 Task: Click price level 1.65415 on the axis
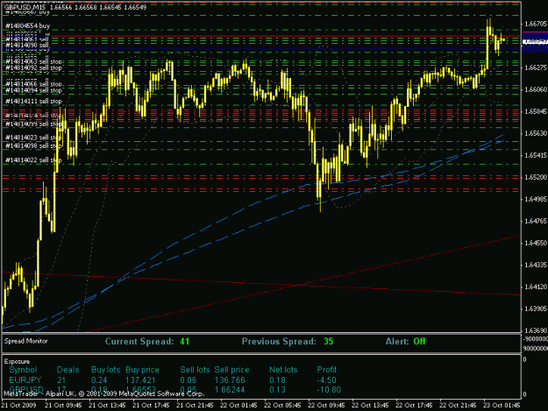(536, 155)
